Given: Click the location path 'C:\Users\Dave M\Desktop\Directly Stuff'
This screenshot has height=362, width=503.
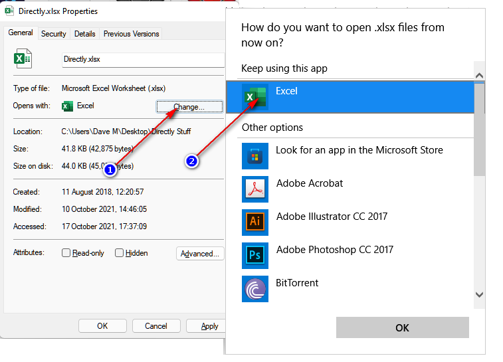Looking at the screenshot, I should (x=126, y=132).
